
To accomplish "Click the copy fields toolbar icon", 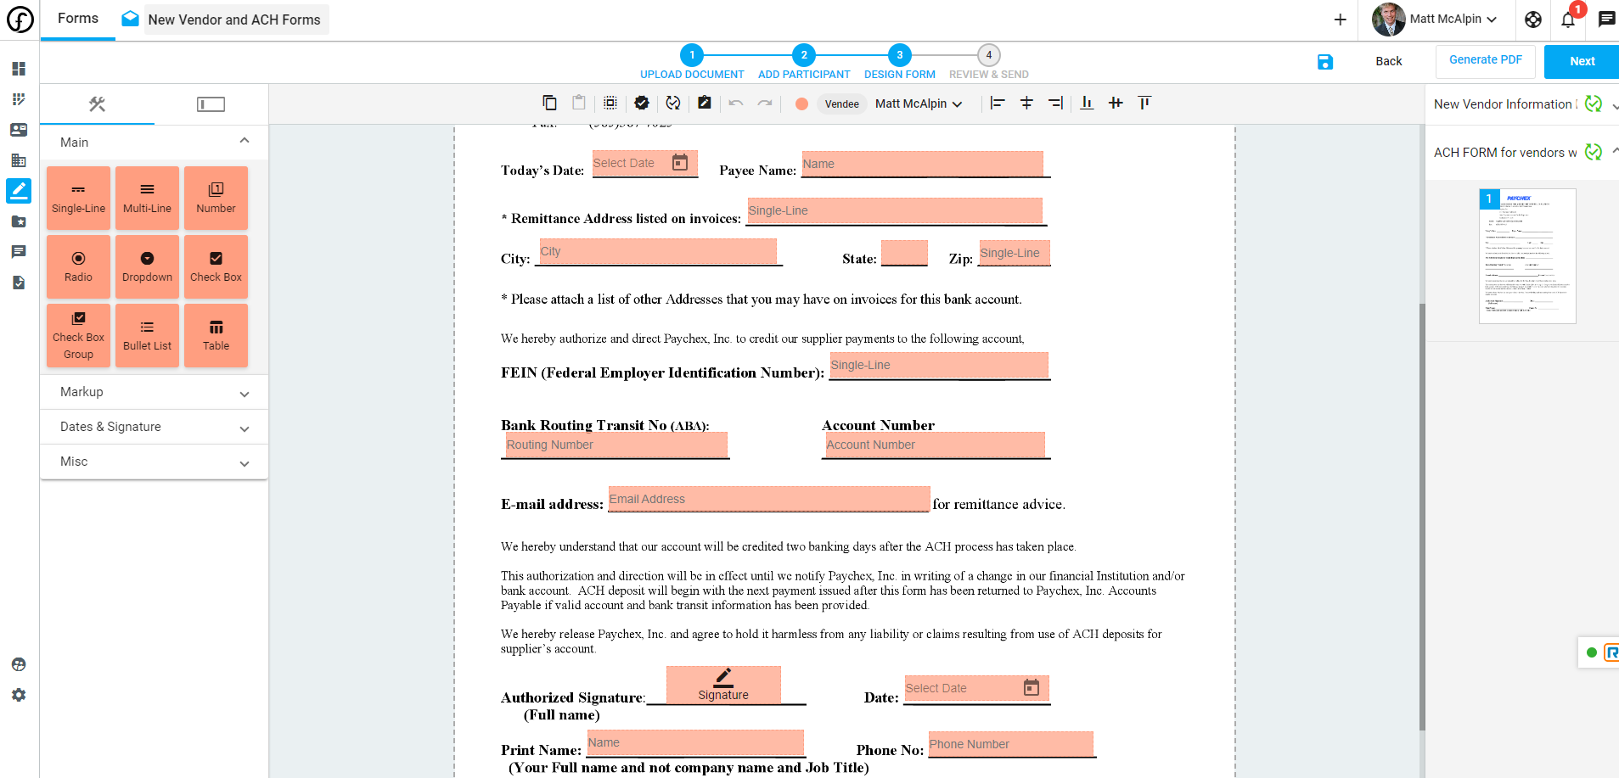I will 549,102.
